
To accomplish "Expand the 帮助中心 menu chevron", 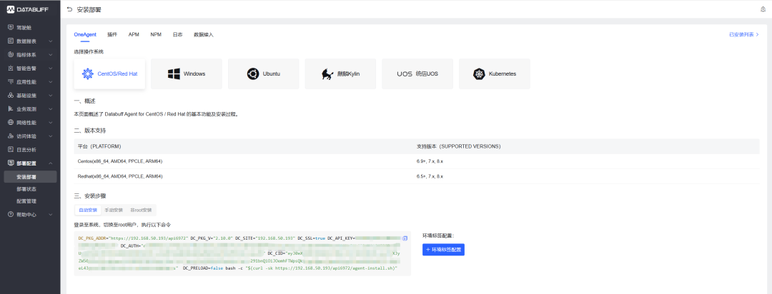I will point(51,214).
